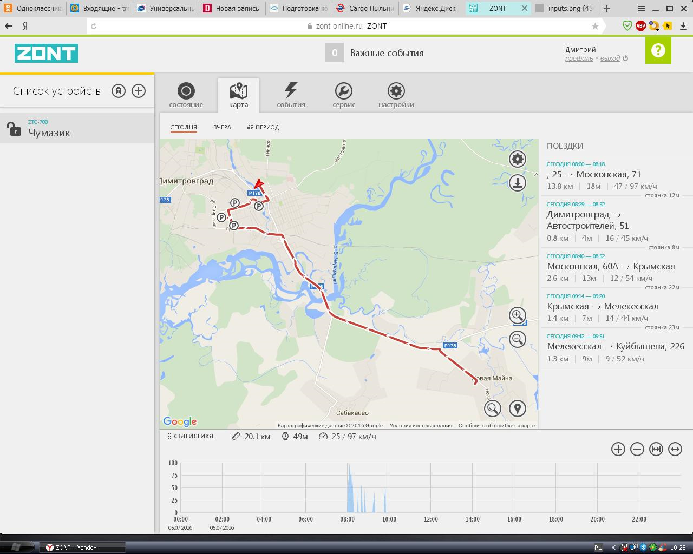Open the Windows Start button
Screen dimensions: 693x554
(x=15, y=548)
